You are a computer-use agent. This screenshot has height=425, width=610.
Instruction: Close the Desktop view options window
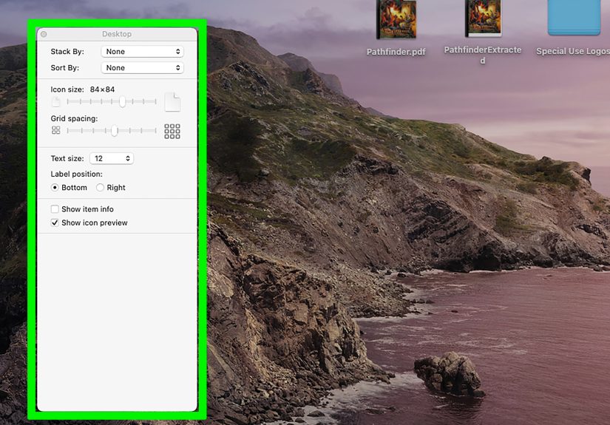coord(44,34)
